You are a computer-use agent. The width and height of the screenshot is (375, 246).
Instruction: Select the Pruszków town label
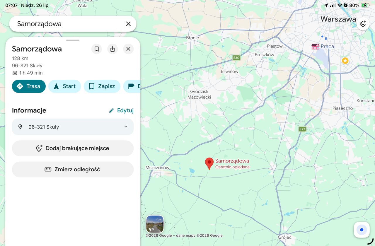click(264, 55)
